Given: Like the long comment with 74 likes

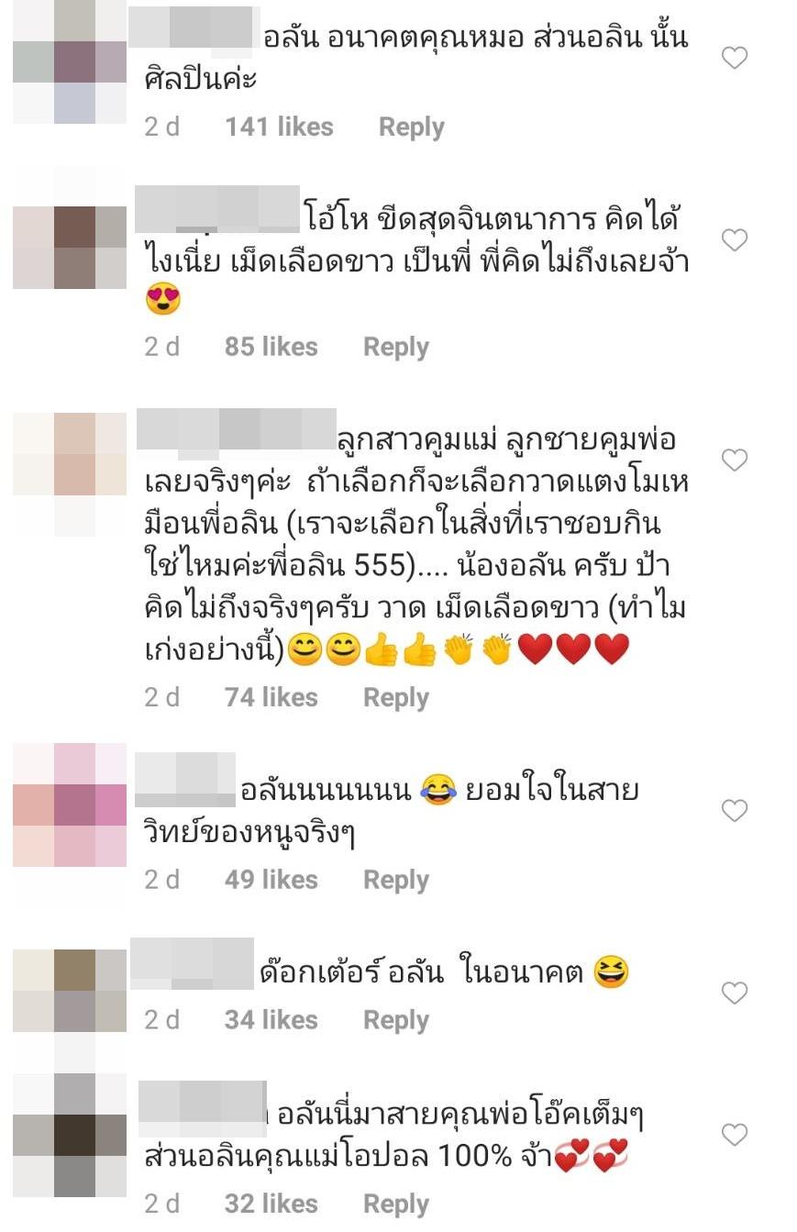Looking at the screenshot, I should pyautogui.click(x=735, y=460).
